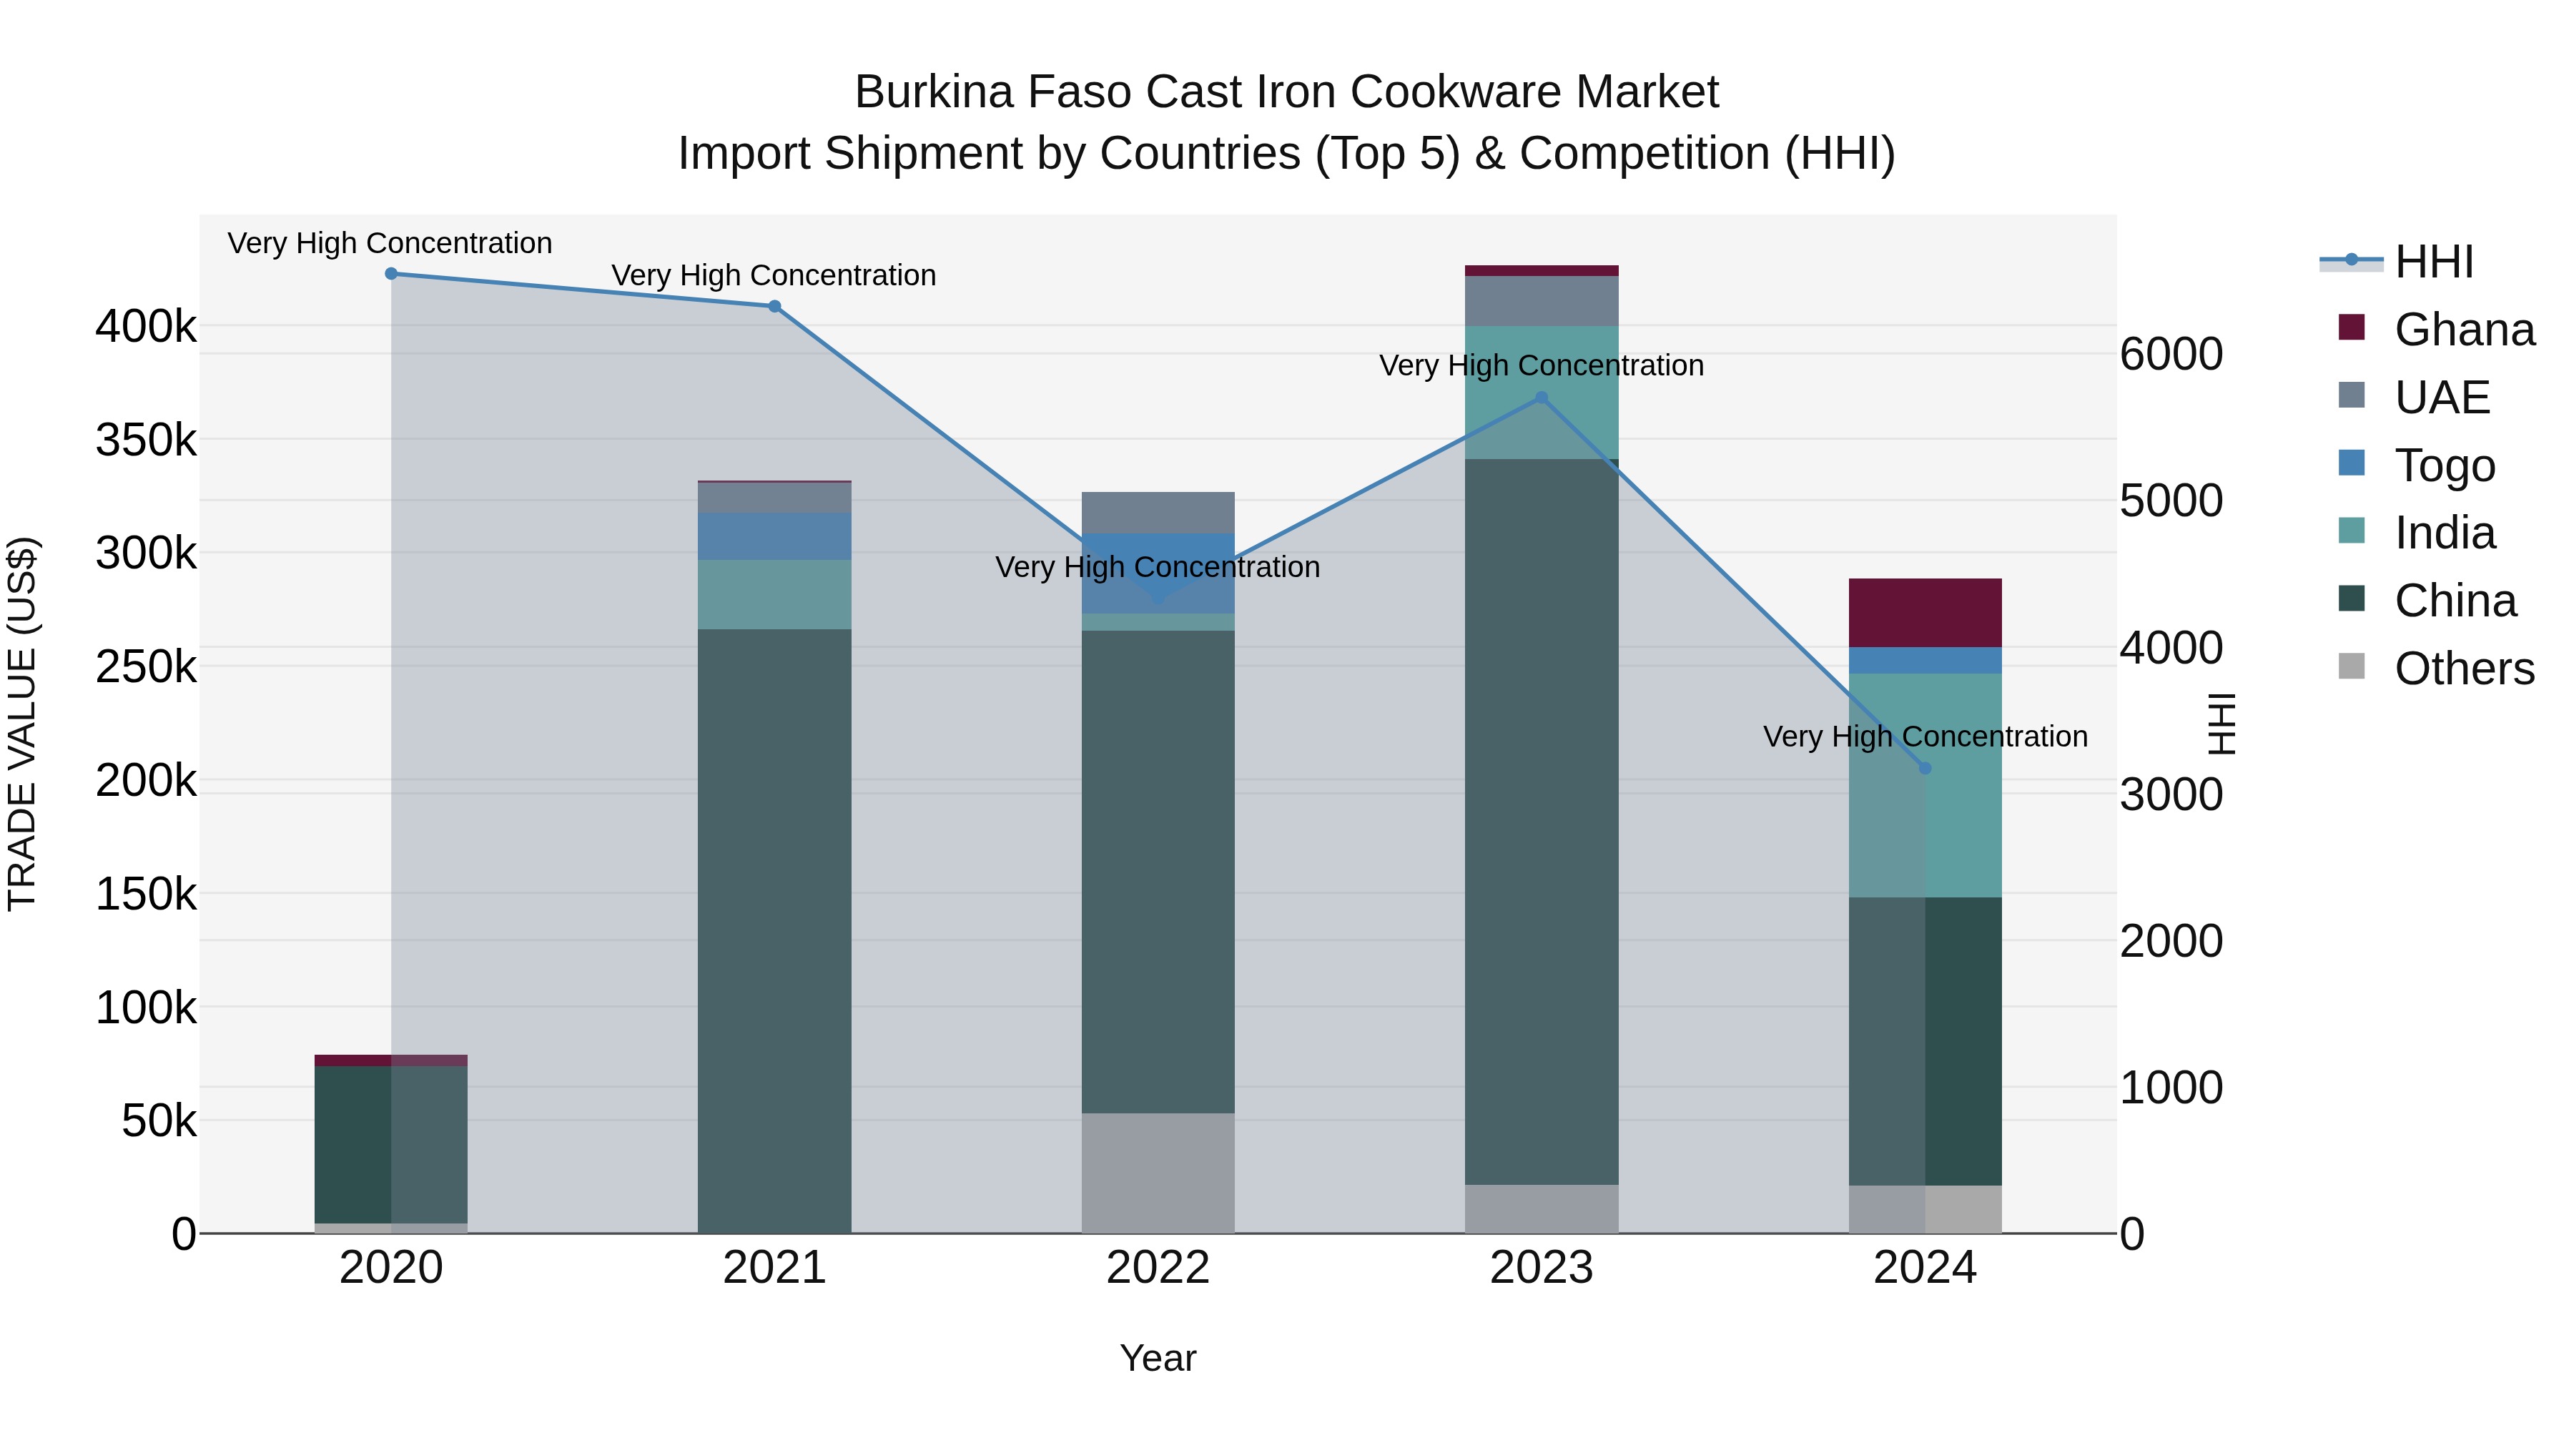
Task: Select the UAE segment of the 2022 bar
Action: click(1158, 513)
